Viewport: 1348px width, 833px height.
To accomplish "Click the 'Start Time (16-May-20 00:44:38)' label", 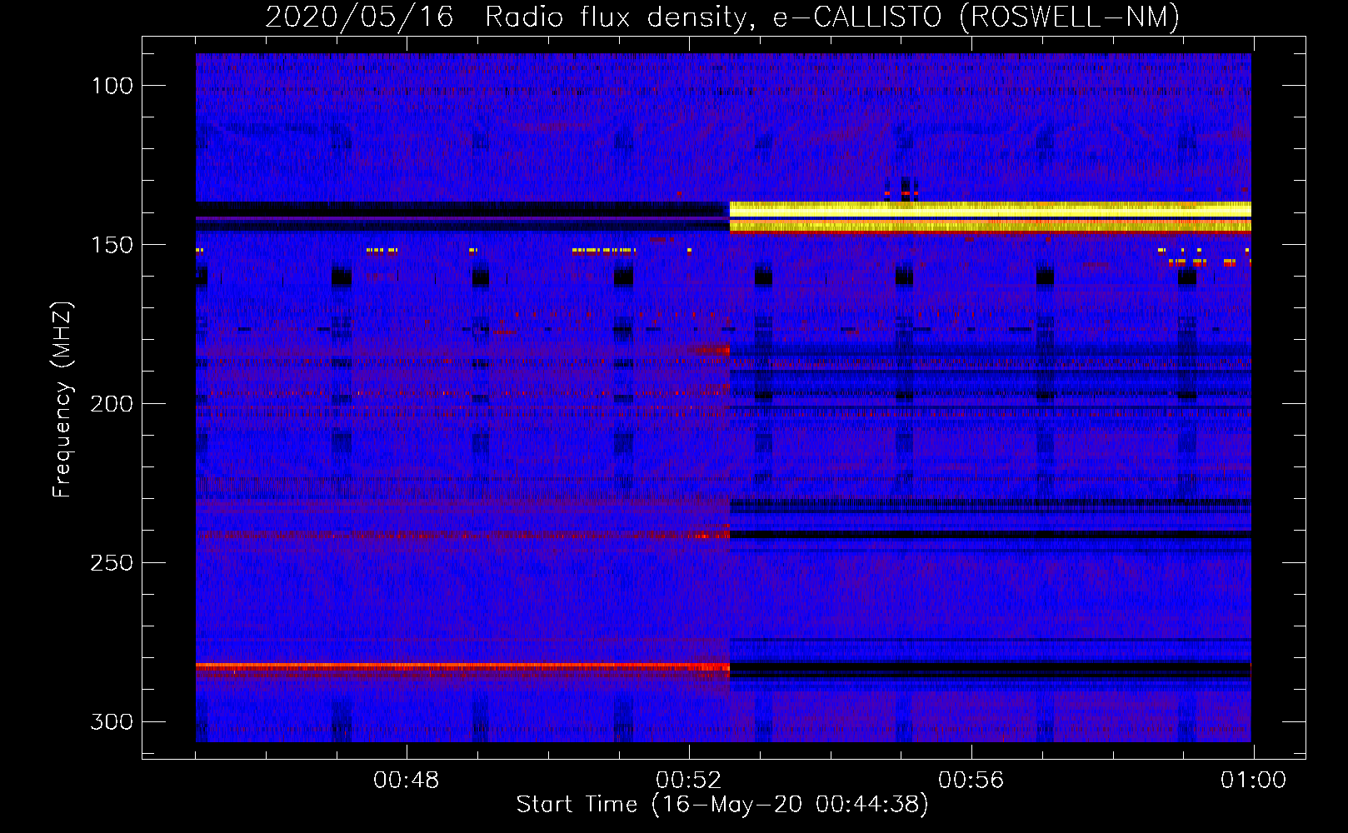I will pos(722,805).
